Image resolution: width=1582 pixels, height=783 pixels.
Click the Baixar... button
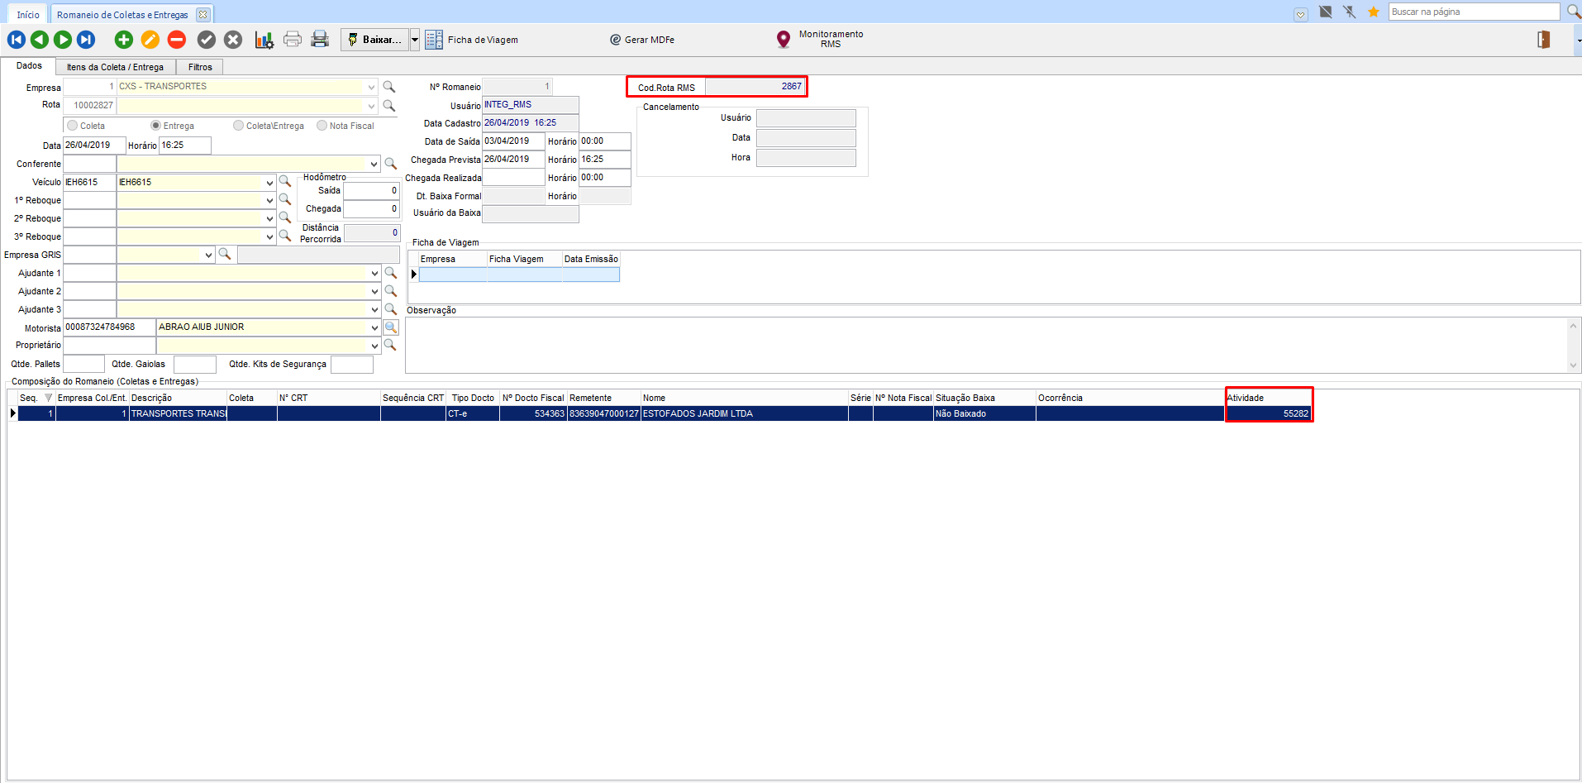(x=375, y=40)
